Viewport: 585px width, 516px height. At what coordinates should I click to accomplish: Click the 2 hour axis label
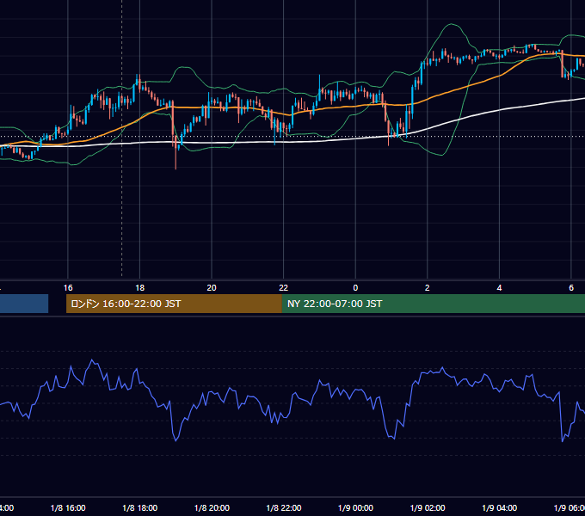pyautogui.click(x=428, y=288)
